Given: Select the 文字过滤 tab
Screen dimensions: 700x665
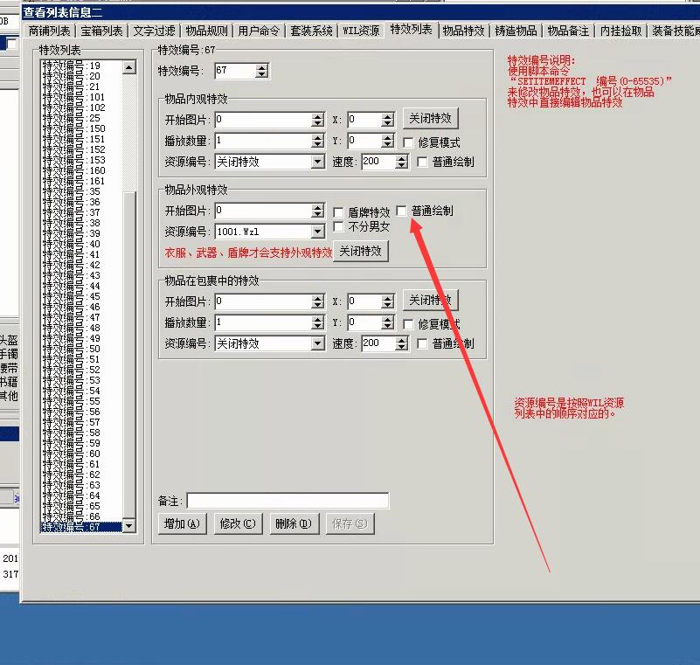Looking at the screenshot, I should coord(155,31).
